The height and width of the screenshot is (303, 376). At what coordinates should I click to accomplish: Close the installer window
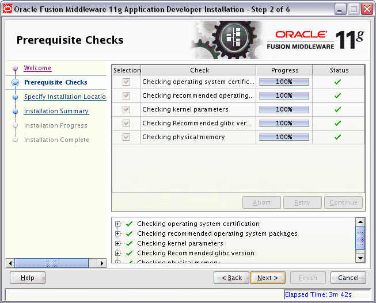pos(367,10)
